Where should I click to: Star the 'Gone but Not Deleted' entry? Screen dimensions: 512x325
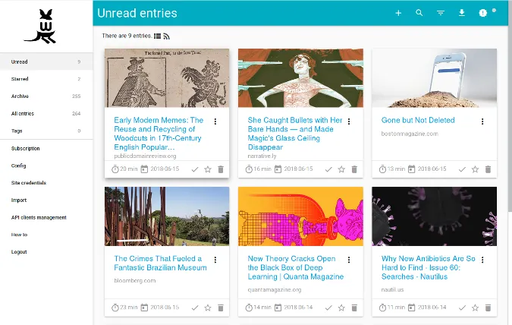pyautogui.click(x=475, y=169)
